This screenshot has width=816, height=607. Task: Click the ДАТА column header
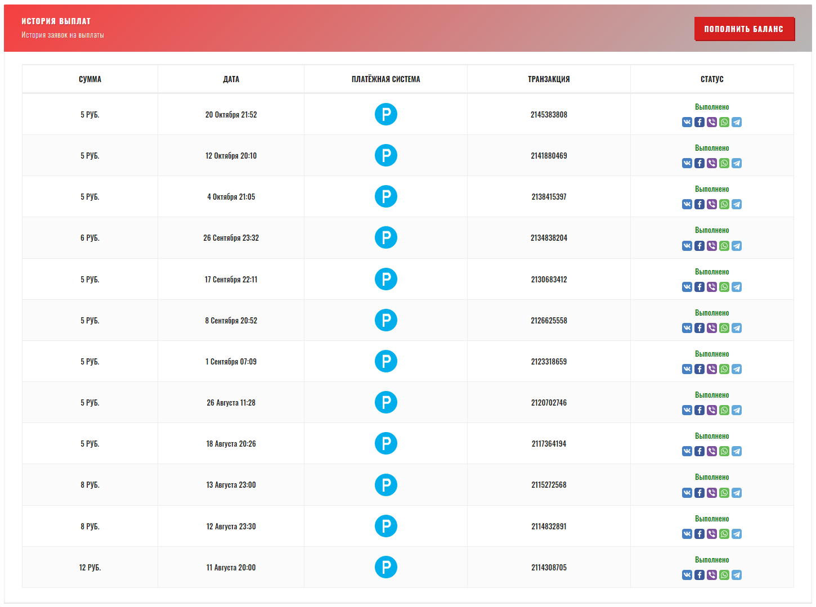coord(231,79)
